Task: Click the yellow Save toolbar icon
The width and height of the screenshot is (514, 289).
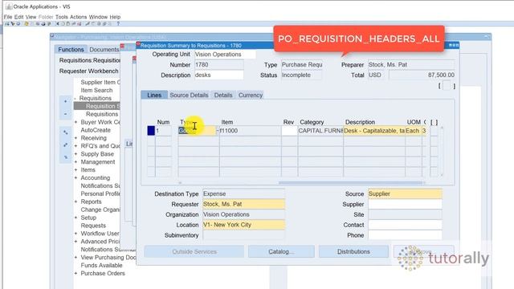Action: (27, 23)
